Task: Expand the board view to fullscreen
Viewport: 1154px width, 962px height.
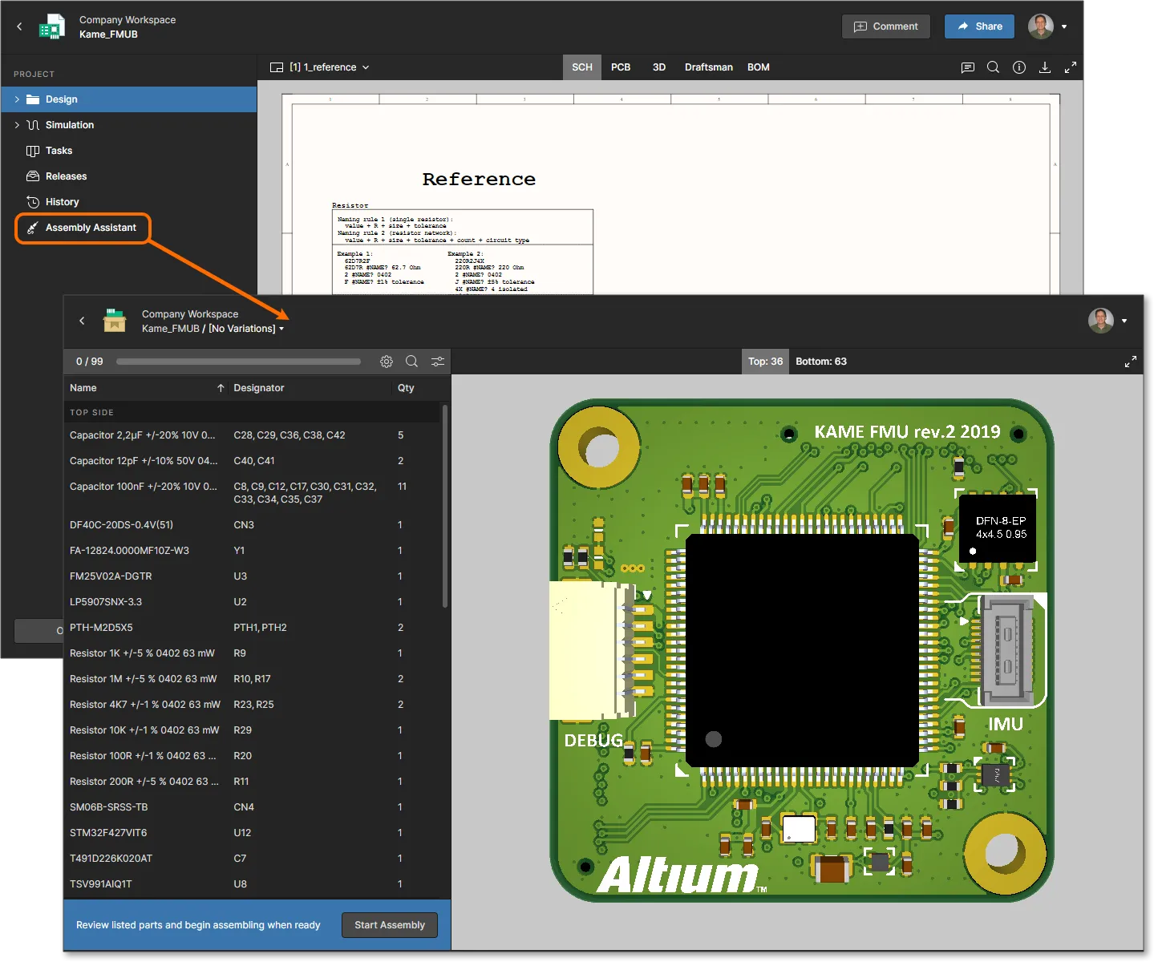Action: click(x=1131, y=362)
